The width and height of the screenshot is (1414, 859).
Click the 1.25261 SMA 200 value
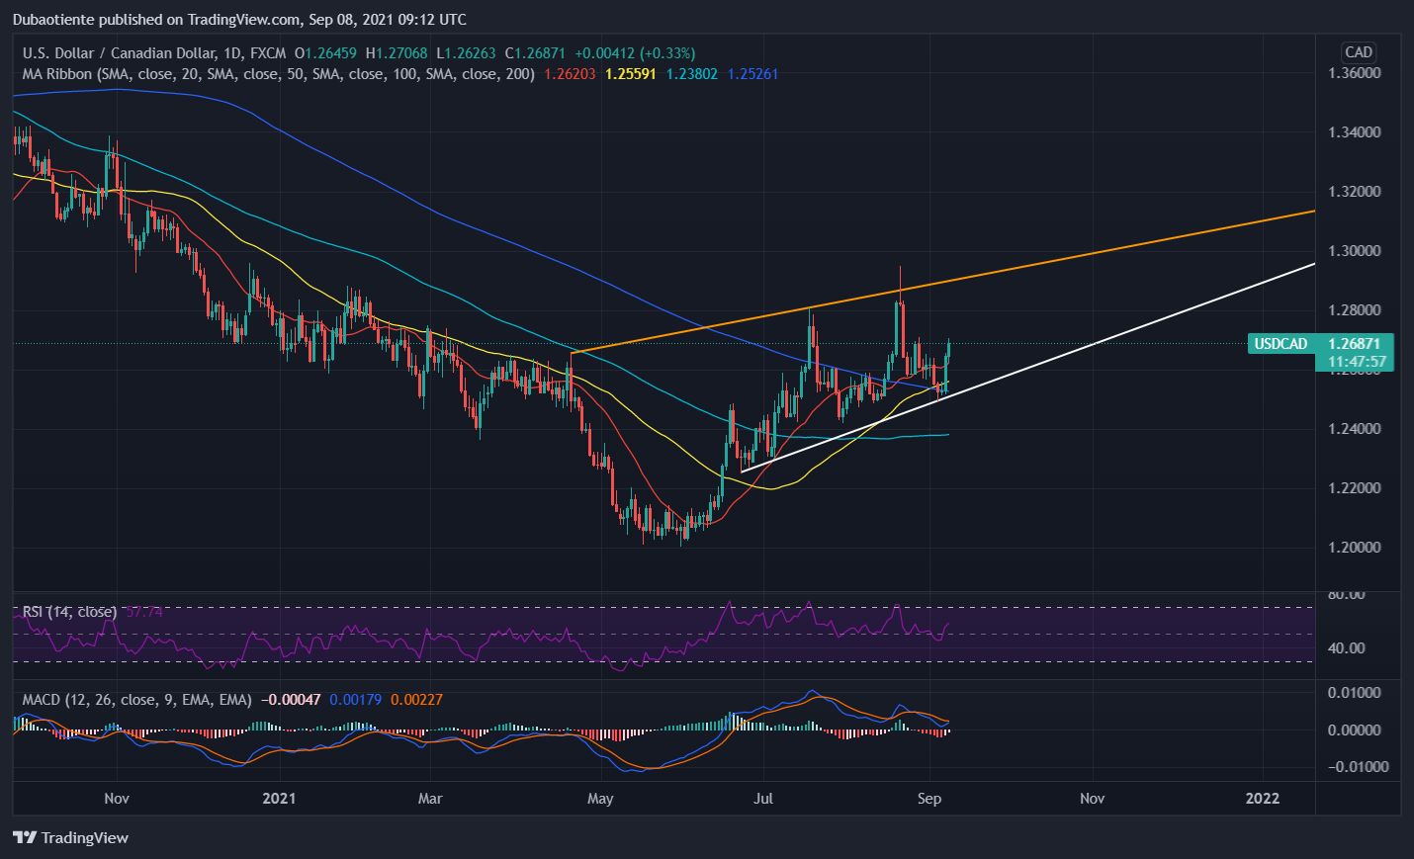click(752, 74)
